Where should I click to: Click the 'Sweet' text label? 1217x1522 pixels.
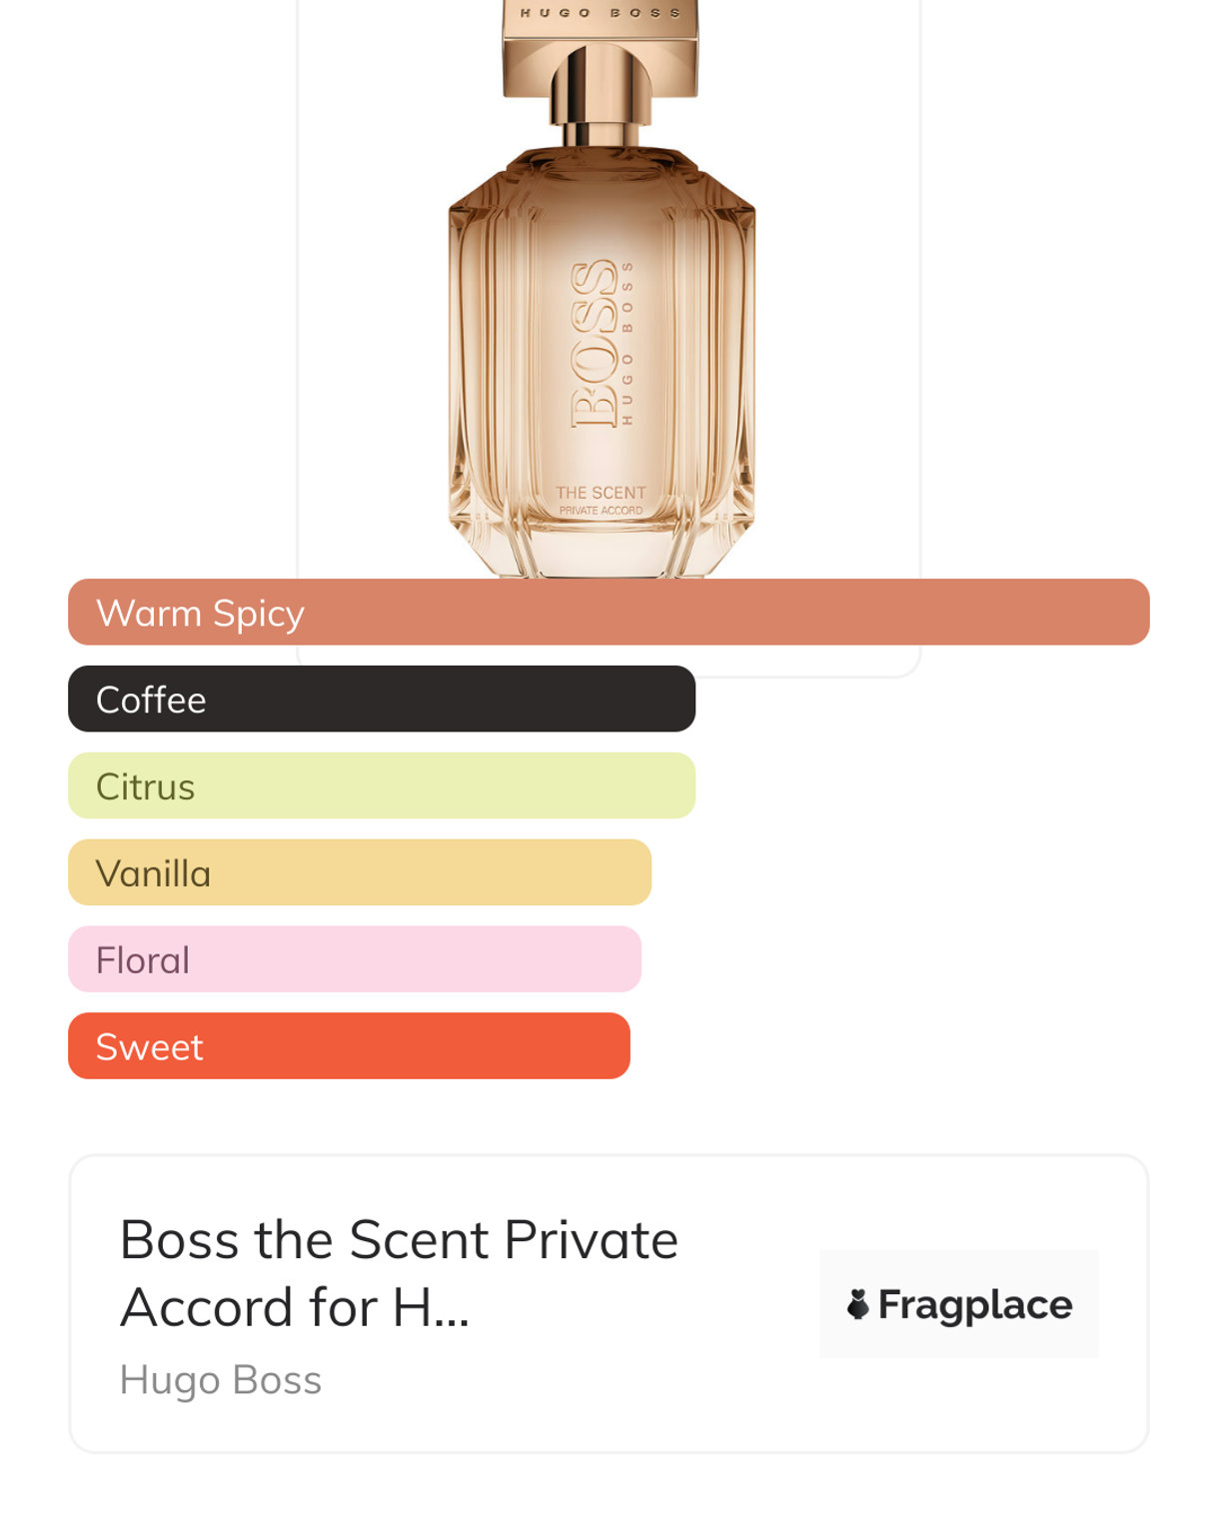[149, 1047]
